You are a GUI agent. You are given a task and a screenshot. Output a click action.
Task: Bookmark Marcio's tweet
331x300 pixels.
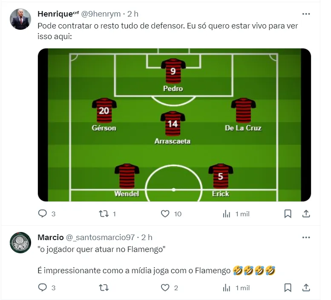(x=288, y=288)
